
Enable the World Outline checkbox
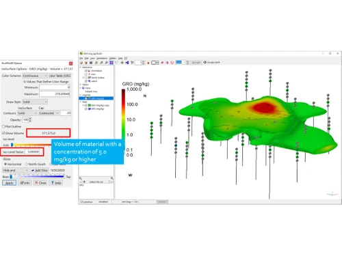86,78
